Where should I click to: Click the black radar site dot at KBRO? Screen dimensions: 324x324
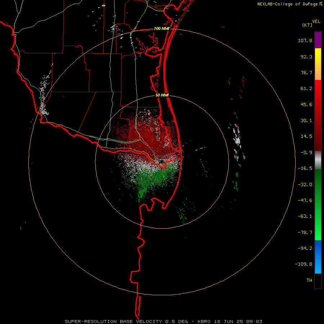(162, 161)
